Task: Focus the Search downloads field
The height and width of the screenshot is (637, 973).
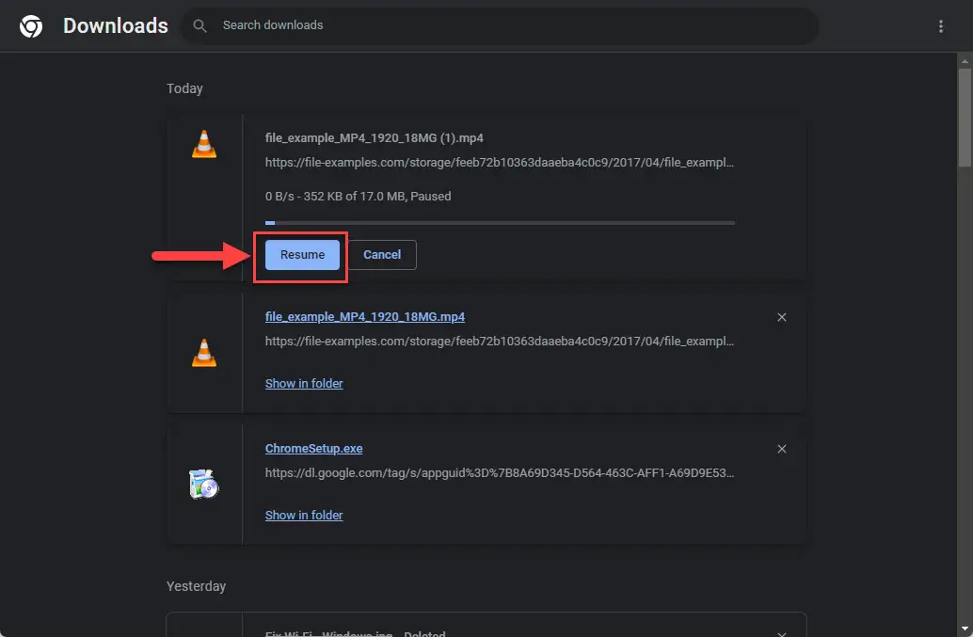Action: pyautogui.click(x=508, y=25)
